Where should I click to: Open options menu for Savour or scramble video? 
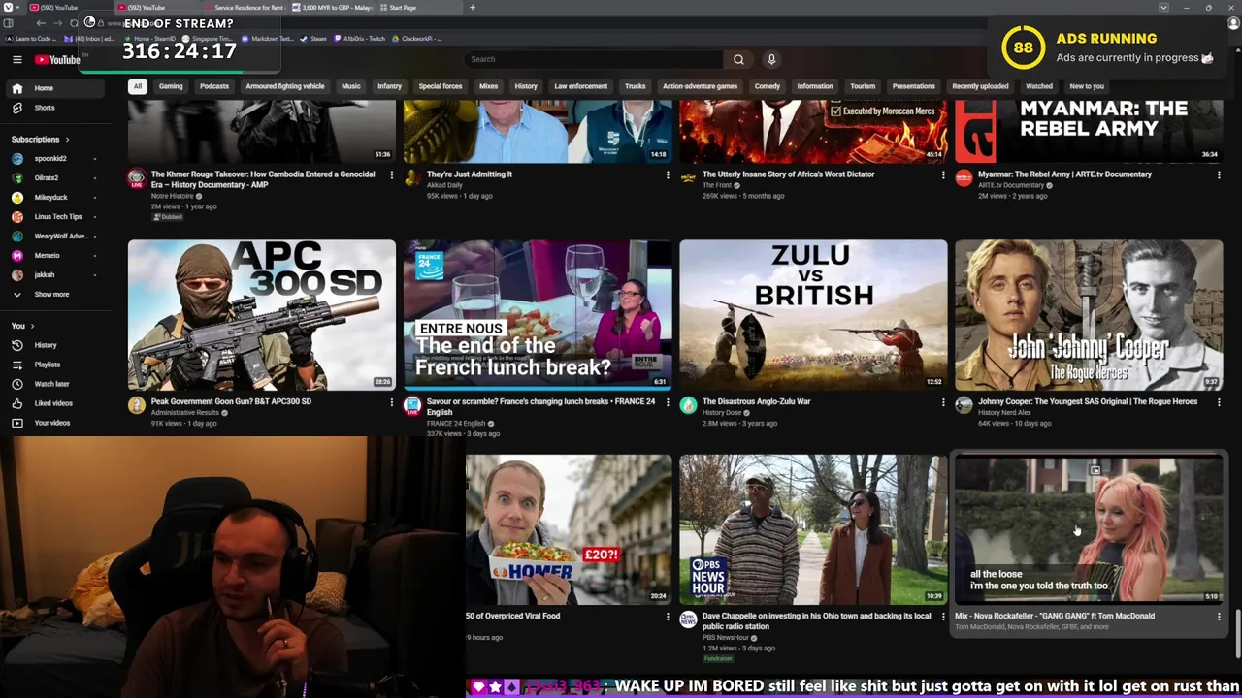click(667, 402)
